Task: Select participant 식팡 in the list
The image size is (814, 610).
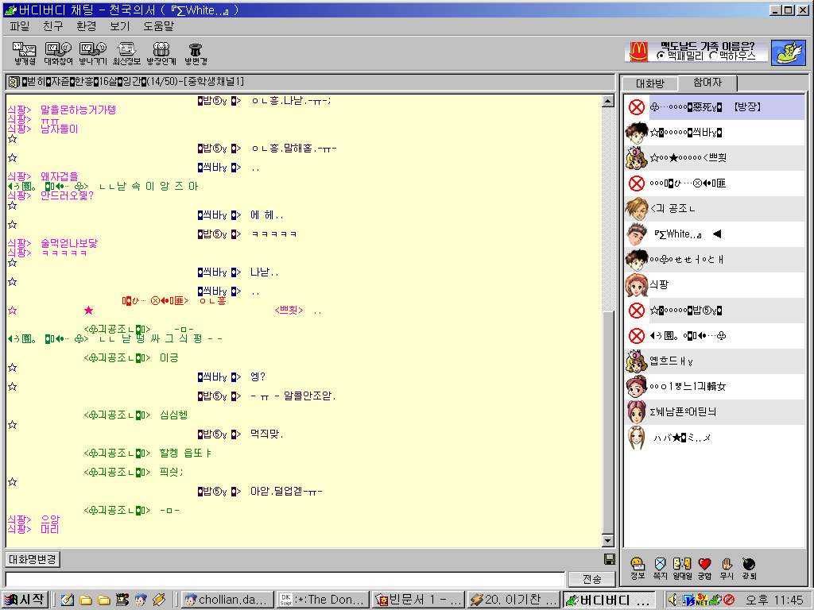Action: pos(715,285)
